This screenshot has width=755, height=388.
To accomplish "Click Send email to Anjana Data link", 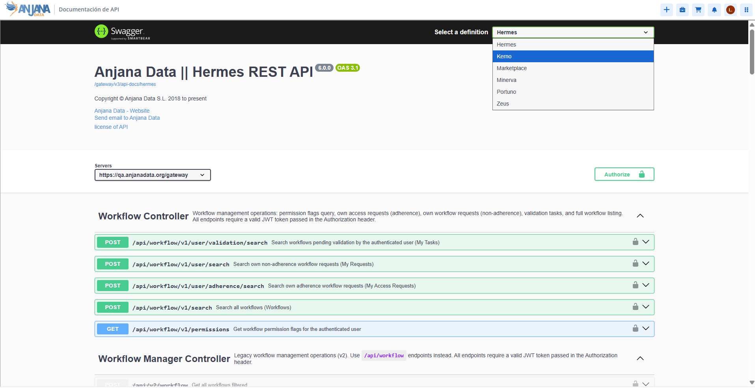I will (x=127, y=118).
